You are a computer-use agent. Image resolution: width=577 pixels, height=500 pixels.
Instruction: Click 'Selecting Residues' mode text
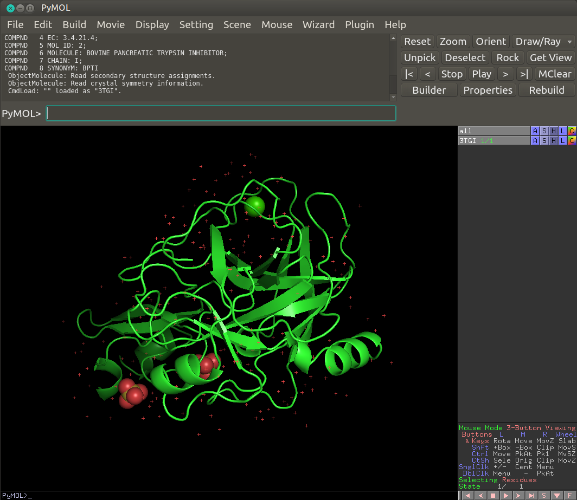tap(497, 480)
